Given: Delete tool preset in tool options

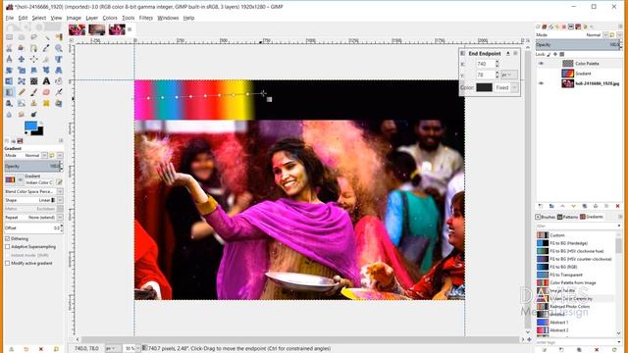Looking at the screenshot, I should [41, 349].
